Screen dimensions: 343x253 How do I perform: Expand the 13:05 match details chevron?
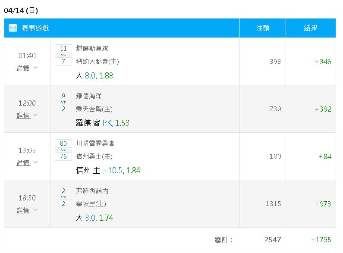(x=35, y=162)
